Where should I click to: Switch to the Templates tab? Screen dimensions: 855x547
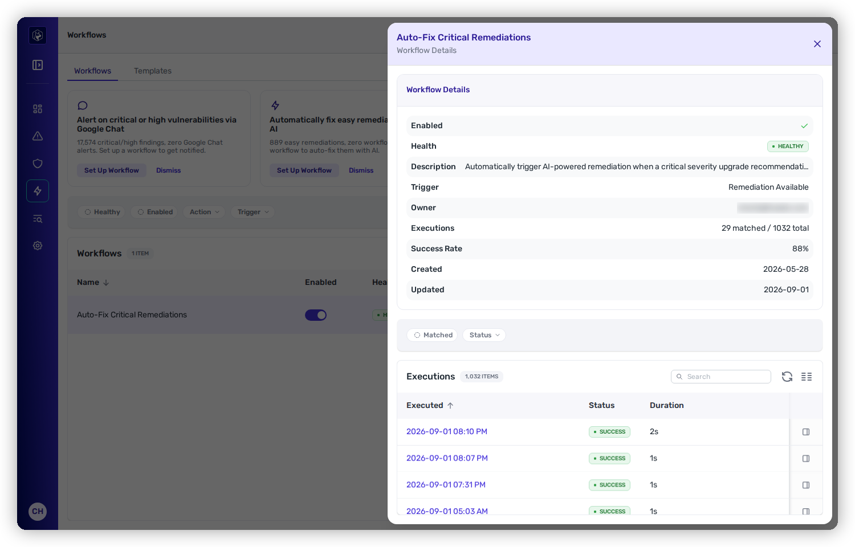[x=153, y=71]
